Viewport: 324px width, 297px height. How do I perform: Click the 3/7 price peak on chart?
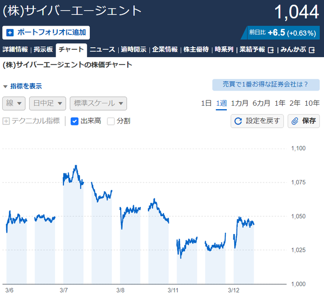(76, 166)
